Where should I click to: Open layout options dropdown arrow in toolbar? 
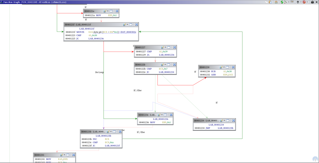tap(289, 2)
